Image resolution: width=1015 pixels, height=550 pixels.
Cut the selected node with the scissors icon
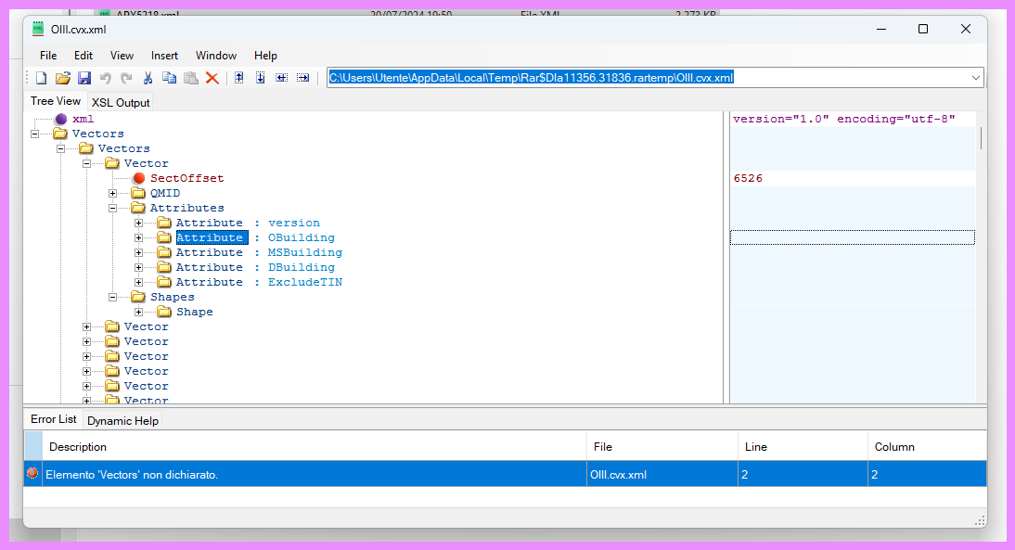click(x=148, y=78)
